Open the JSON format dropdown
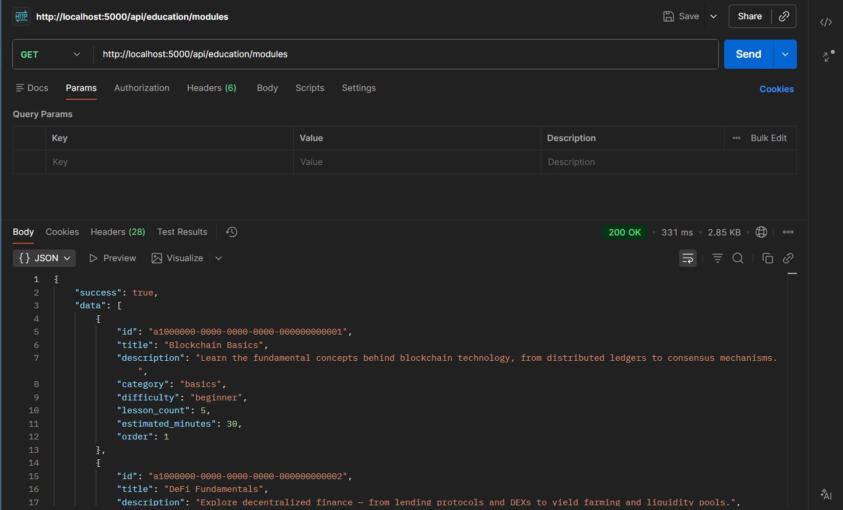Screen dimensions: 843x510 tap(44, 258)
